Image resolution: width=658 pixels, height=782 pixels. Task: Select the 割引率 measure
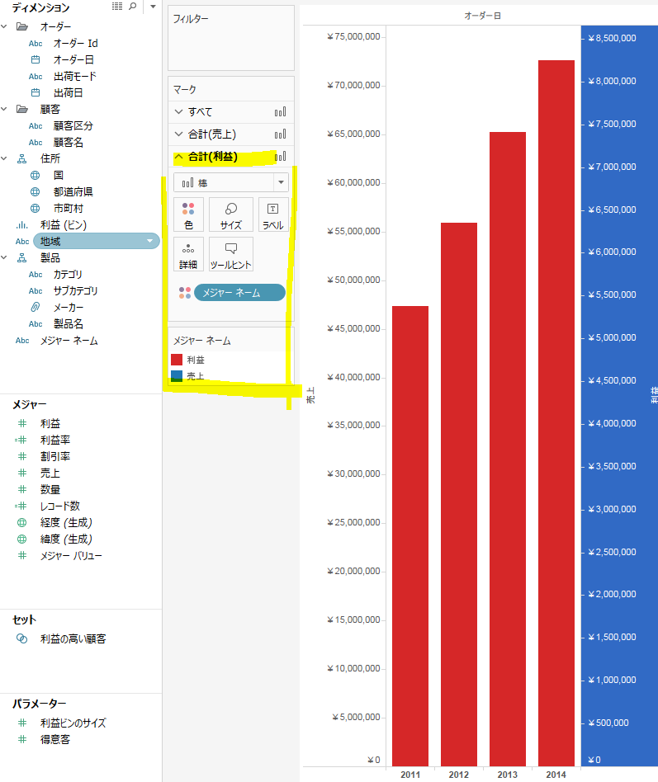click(55, 456)
